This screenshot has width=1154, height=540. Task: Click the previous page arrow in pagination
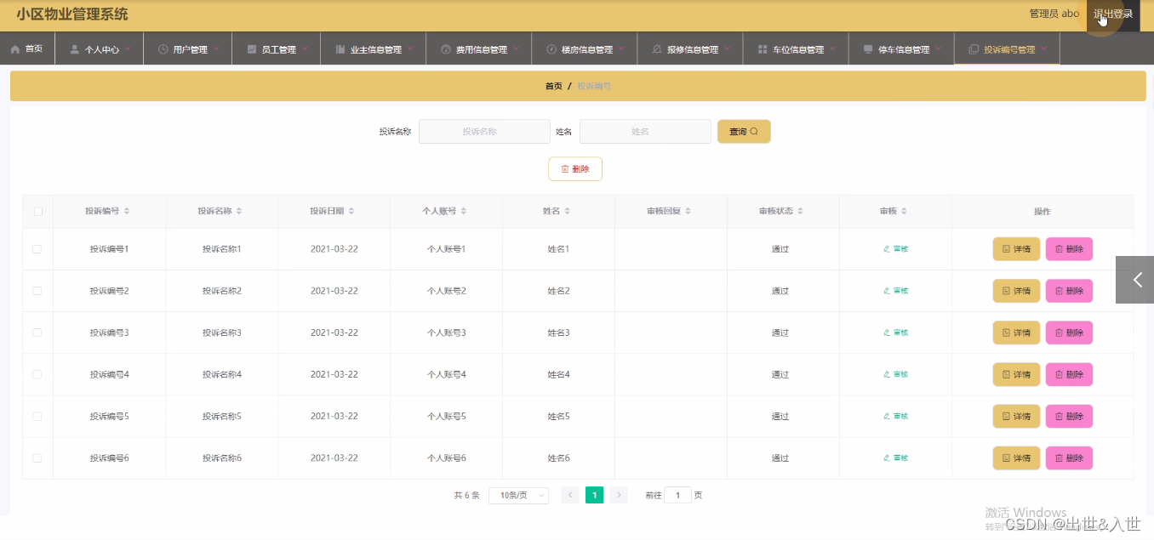tap(570, 495)
